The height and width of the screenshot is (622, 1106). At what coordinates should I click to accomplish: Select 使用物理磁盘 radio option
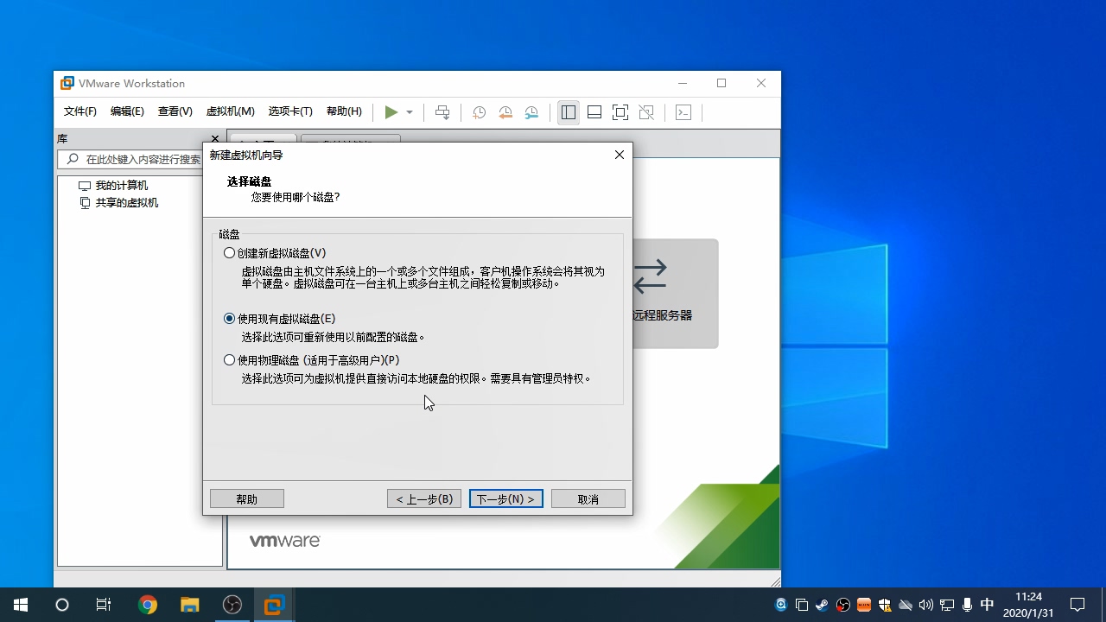point(311,360)
